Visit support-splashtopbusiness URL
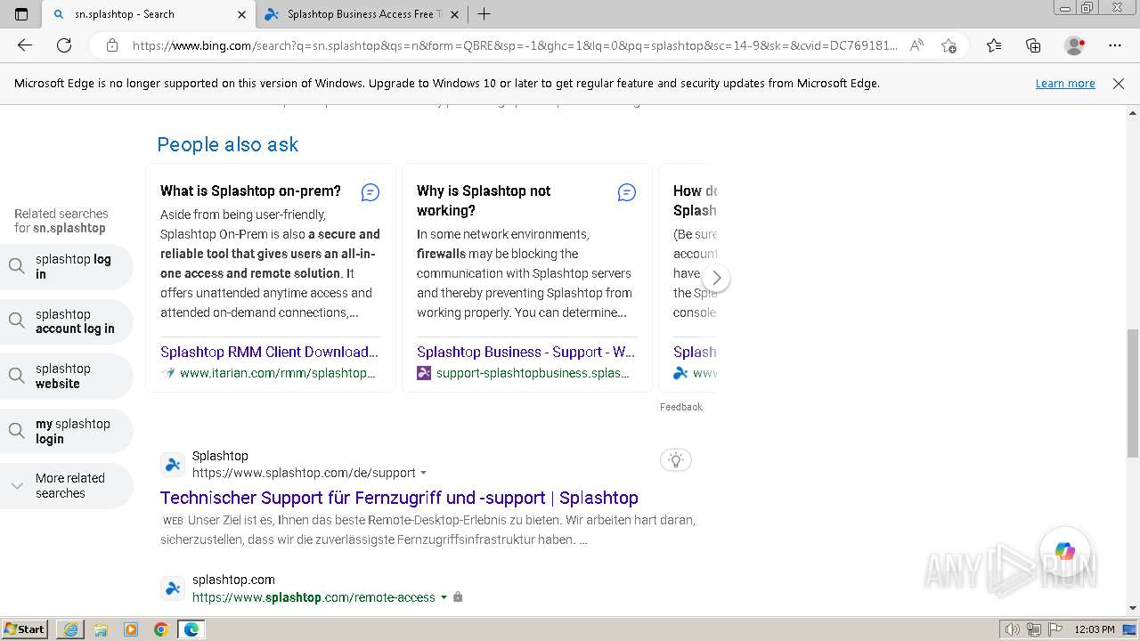Viewport: 1140px width, 641px height. [x=533, y=373]
